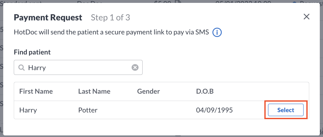Click the Gender column header
The image size is (323, 137).
pos(149,91)
